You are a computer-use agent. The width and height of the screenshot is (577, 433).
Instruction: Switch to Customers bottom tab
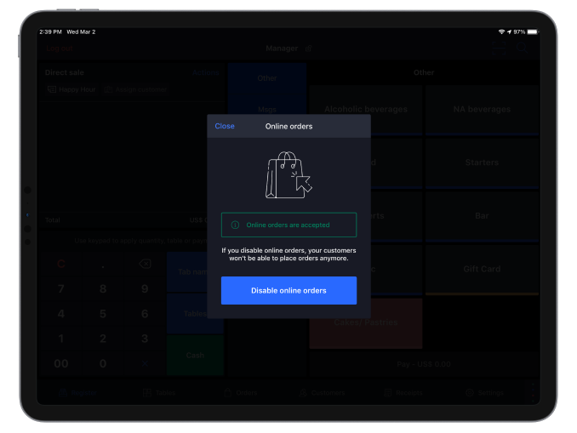(323, 393)
